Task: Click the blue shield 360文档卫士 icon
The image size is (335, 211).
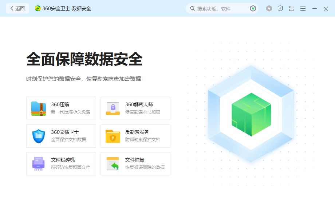Action: pyautogui.click(x=39, y=136)
